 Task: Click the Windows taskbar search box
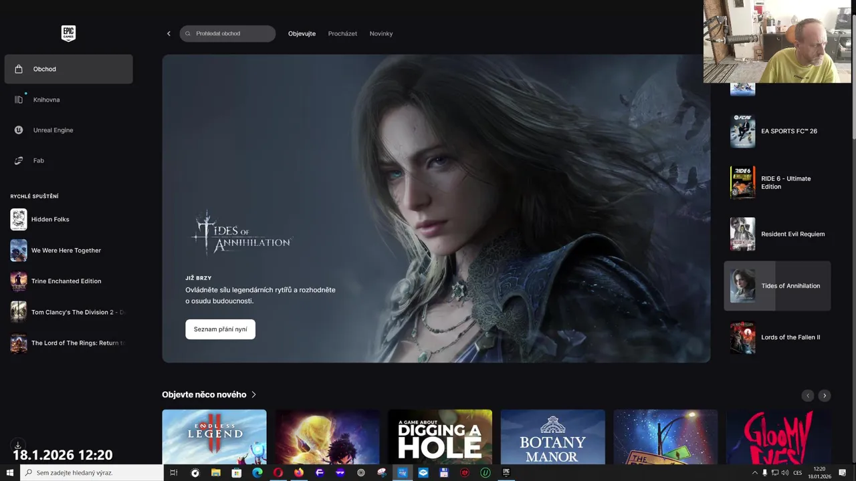click(92, 472)
